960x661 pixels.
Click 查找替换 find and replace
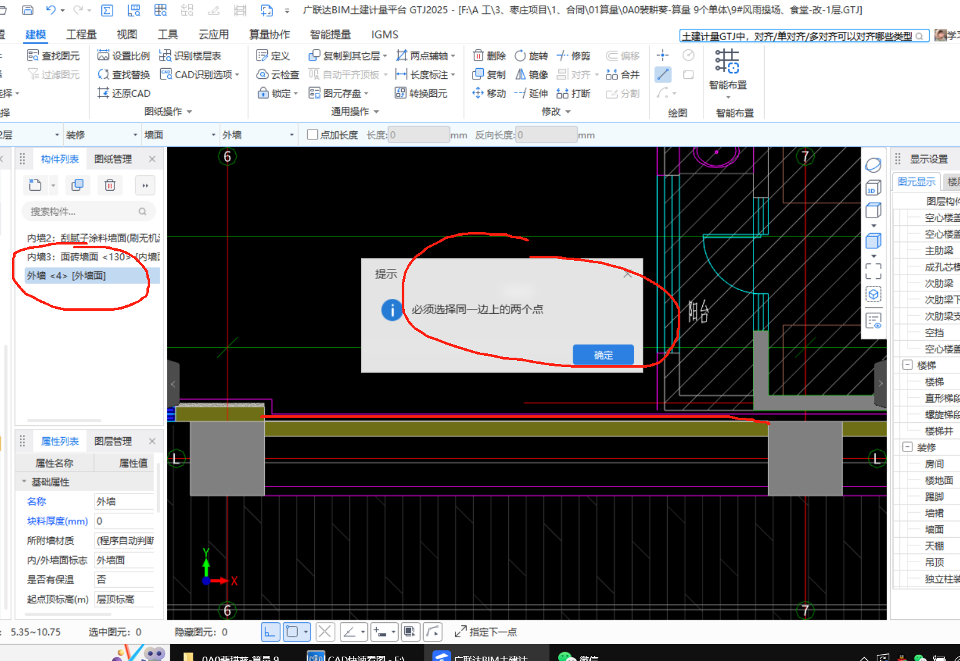[124, 74]
